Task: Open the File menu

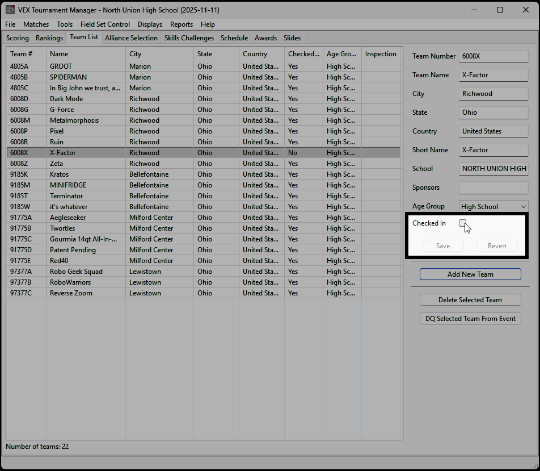Action: click(x=10, y=24)
